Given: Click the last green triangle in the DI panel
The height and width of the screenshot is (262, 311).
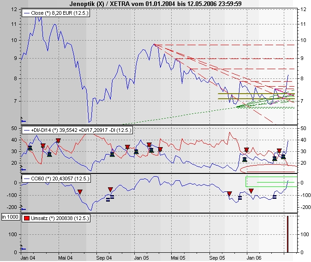Looking at the screenshot, I should click(283, 157).
